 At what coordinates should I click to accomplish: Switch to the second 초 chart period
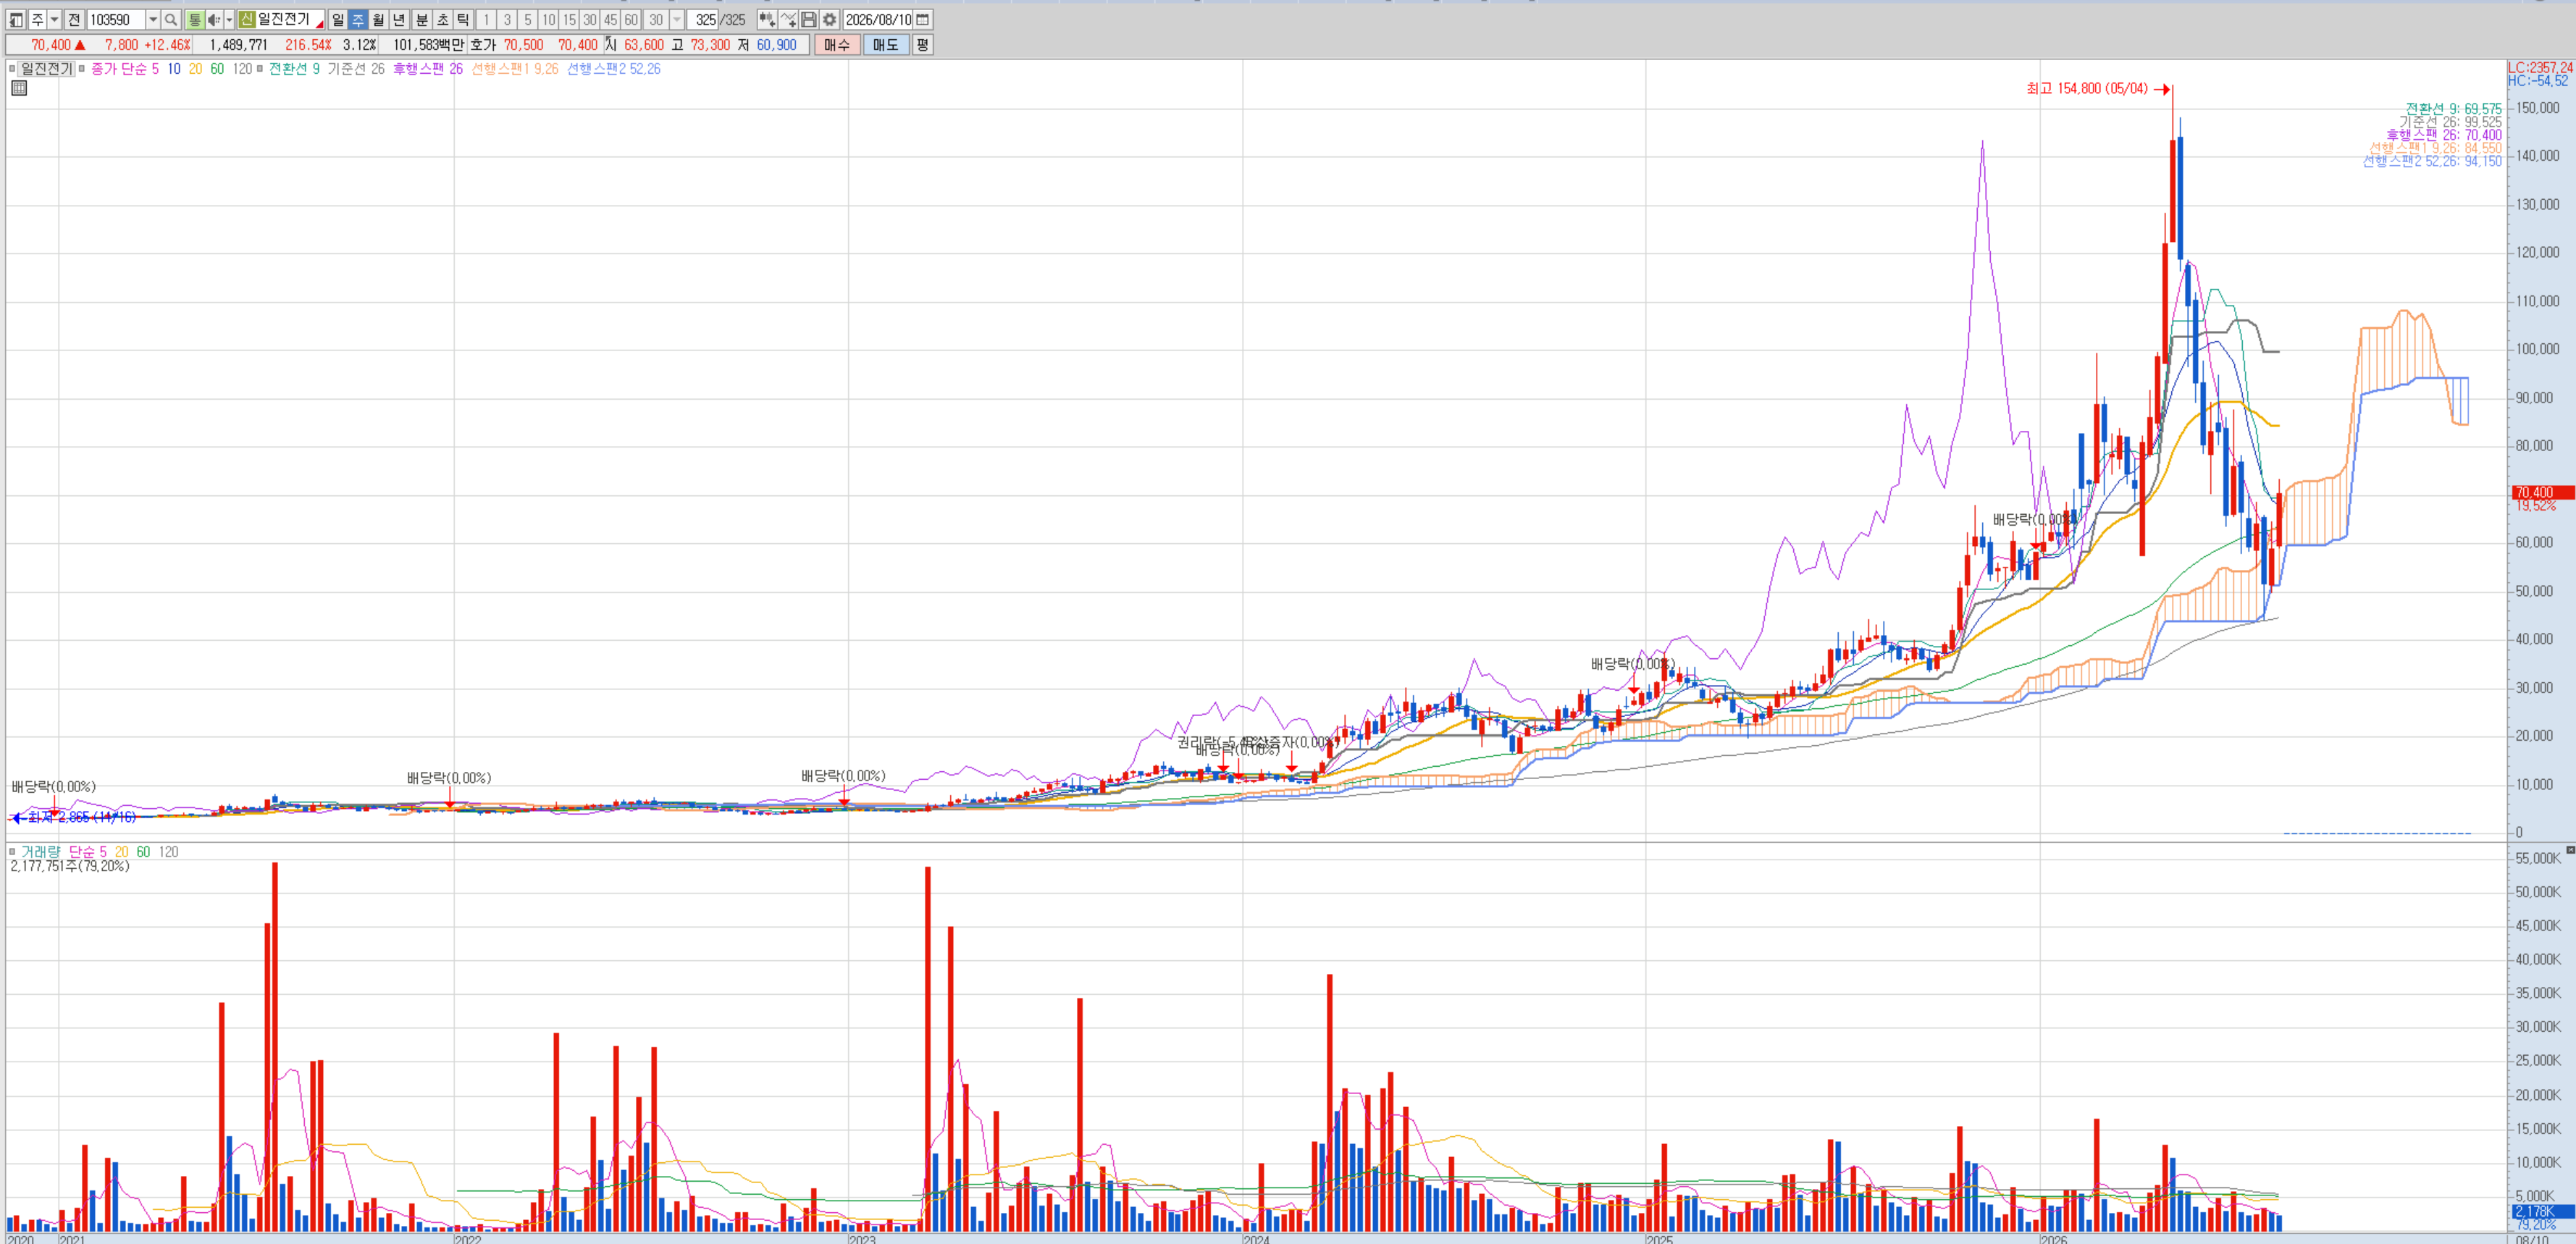[x=442, y=20]
